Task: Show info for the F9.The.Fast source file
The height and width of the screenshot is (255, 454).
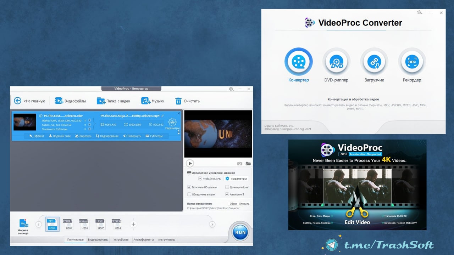Action: coord(41,116)
